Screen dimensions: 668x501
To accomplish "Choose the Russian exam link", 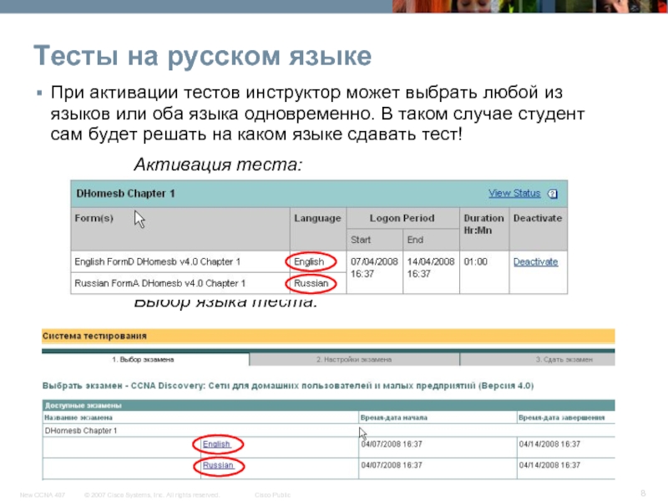I will pyautogui.click(x=218, y=465).
